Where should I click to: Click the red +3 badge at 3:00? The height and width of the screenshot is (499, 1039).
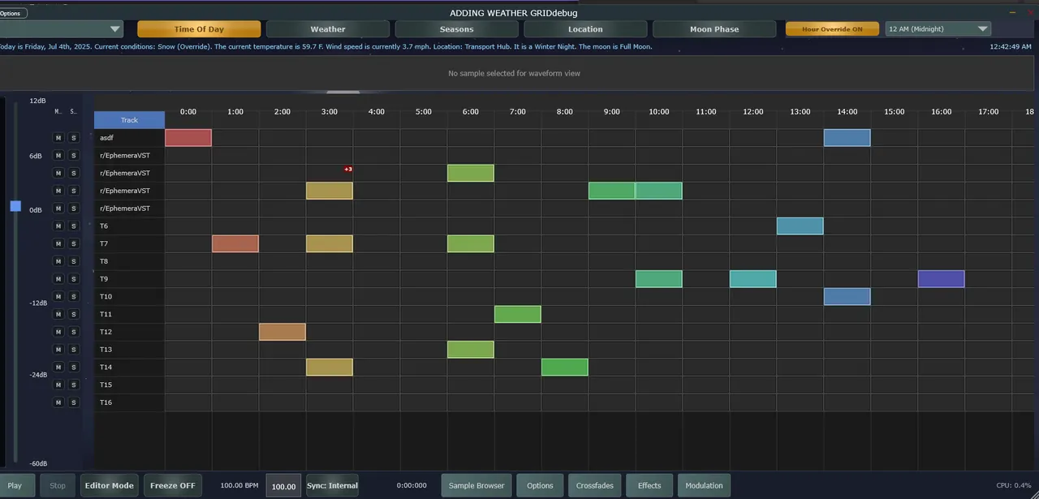pos(348,169)
